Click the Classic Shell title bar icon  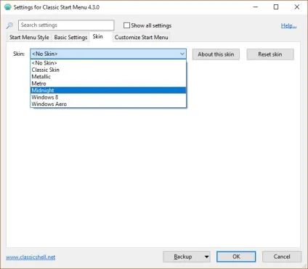(8, 7)
